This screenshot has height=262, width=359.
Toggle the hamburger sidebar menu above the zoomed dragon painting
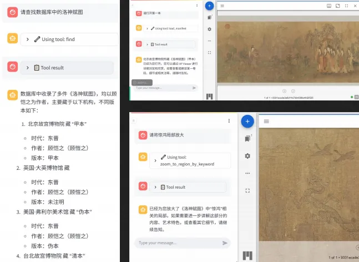pyautogui.click(x=266, y=121)
